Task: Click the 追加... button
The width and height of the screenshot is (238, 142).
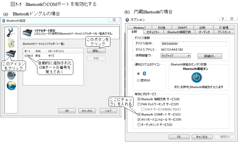Action: (x=96, y=51)
